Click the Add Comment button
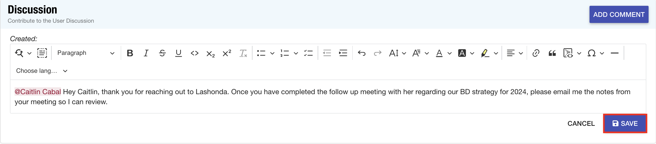The image size is (656, 144). tap(619, 15)
